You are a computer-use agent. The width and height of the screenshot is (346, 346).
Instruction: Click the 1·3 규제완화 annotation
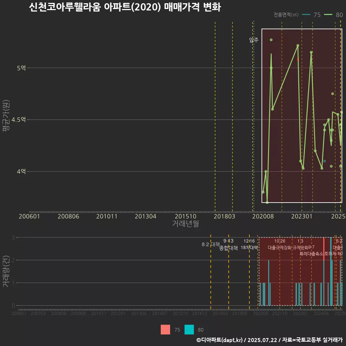[300, 244]
